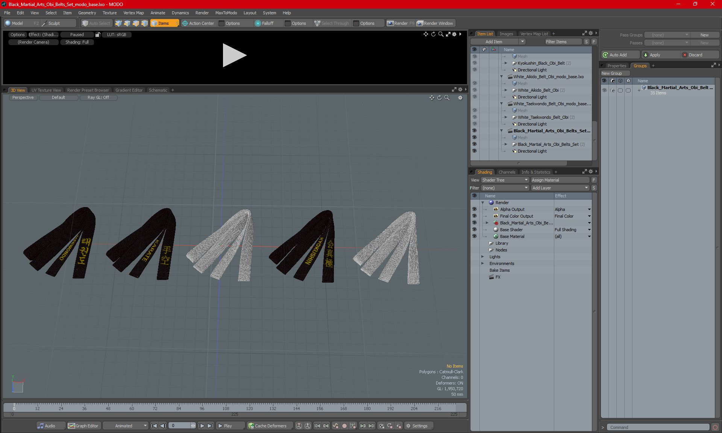Click timeline ruler at frame 108

pyautogui.click(x=226, y=408)
